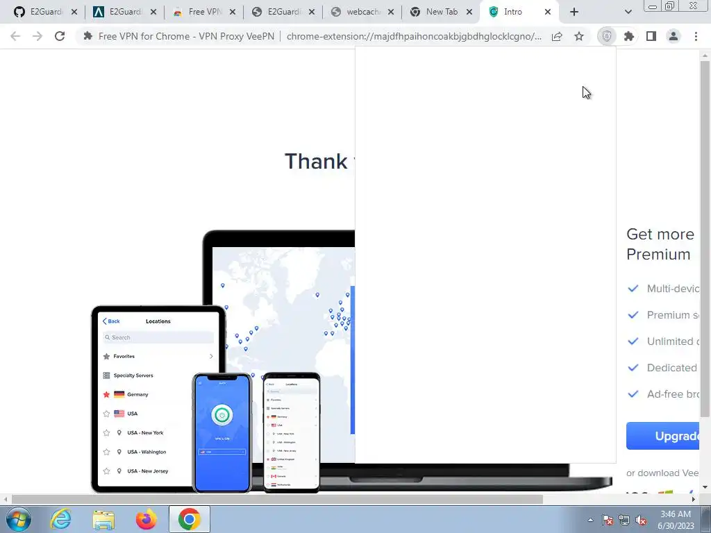Launch Firefox from the taskbar
Viewport: 711px width, 533px height.
[x=146, y=519]
